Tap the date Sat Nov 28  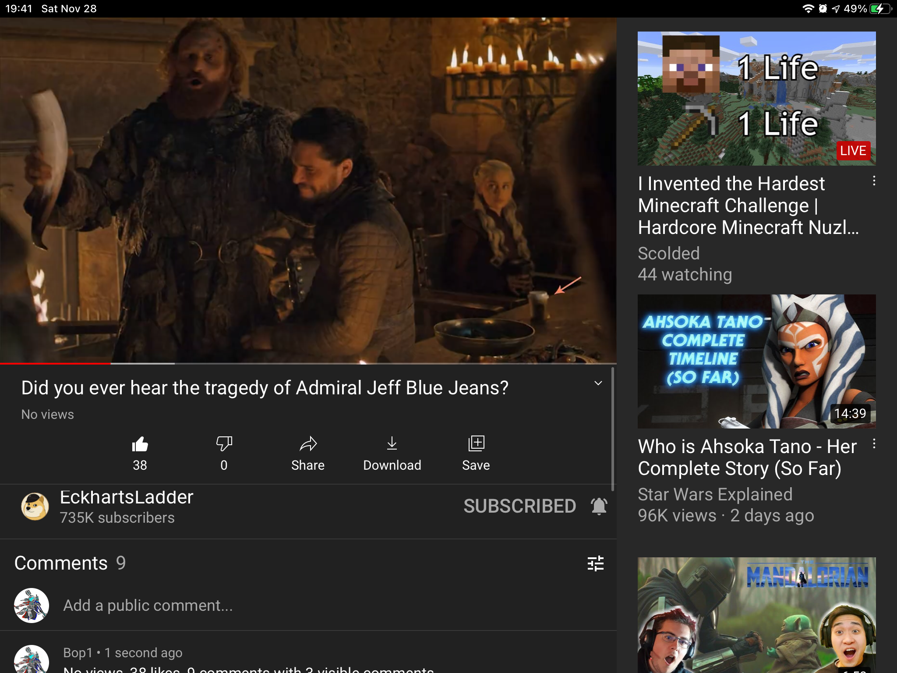pos(69,9)
